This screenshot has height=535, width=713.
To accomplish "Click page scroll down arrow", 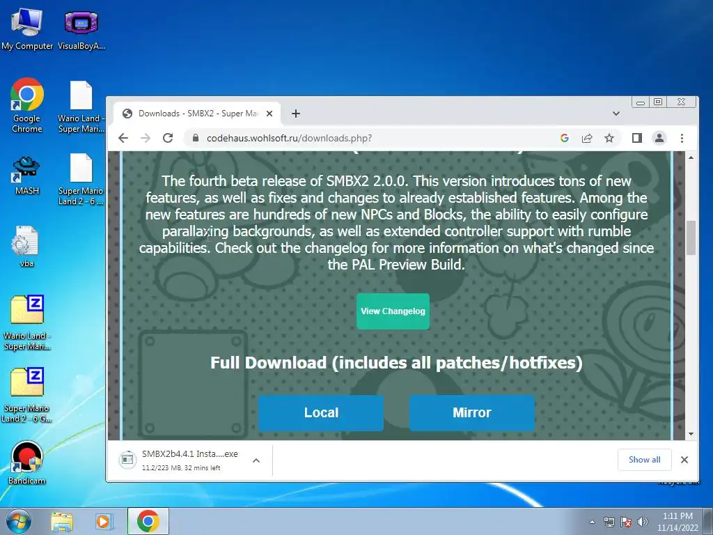I will point(691,434).
